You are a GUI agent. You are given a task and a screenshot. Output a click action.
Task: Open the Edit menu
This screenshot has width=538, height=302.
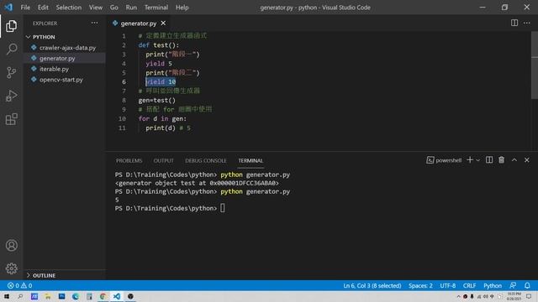(x=43, y=8)
